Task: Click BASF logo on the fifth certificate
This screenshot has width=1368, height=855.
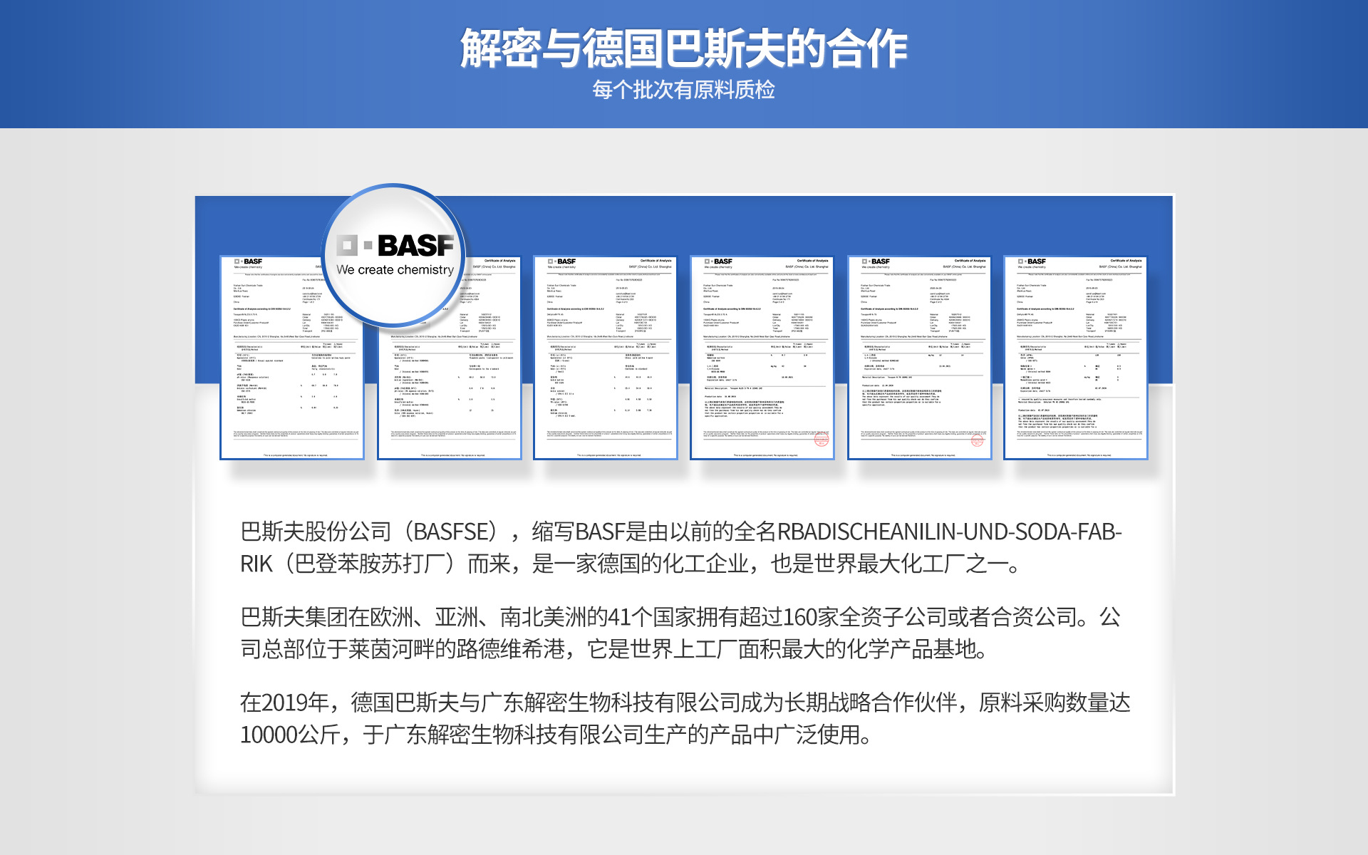Action: click(876, 261)
